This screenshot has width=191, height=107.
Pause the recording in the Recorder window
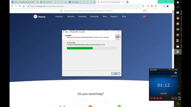point(151,98)
